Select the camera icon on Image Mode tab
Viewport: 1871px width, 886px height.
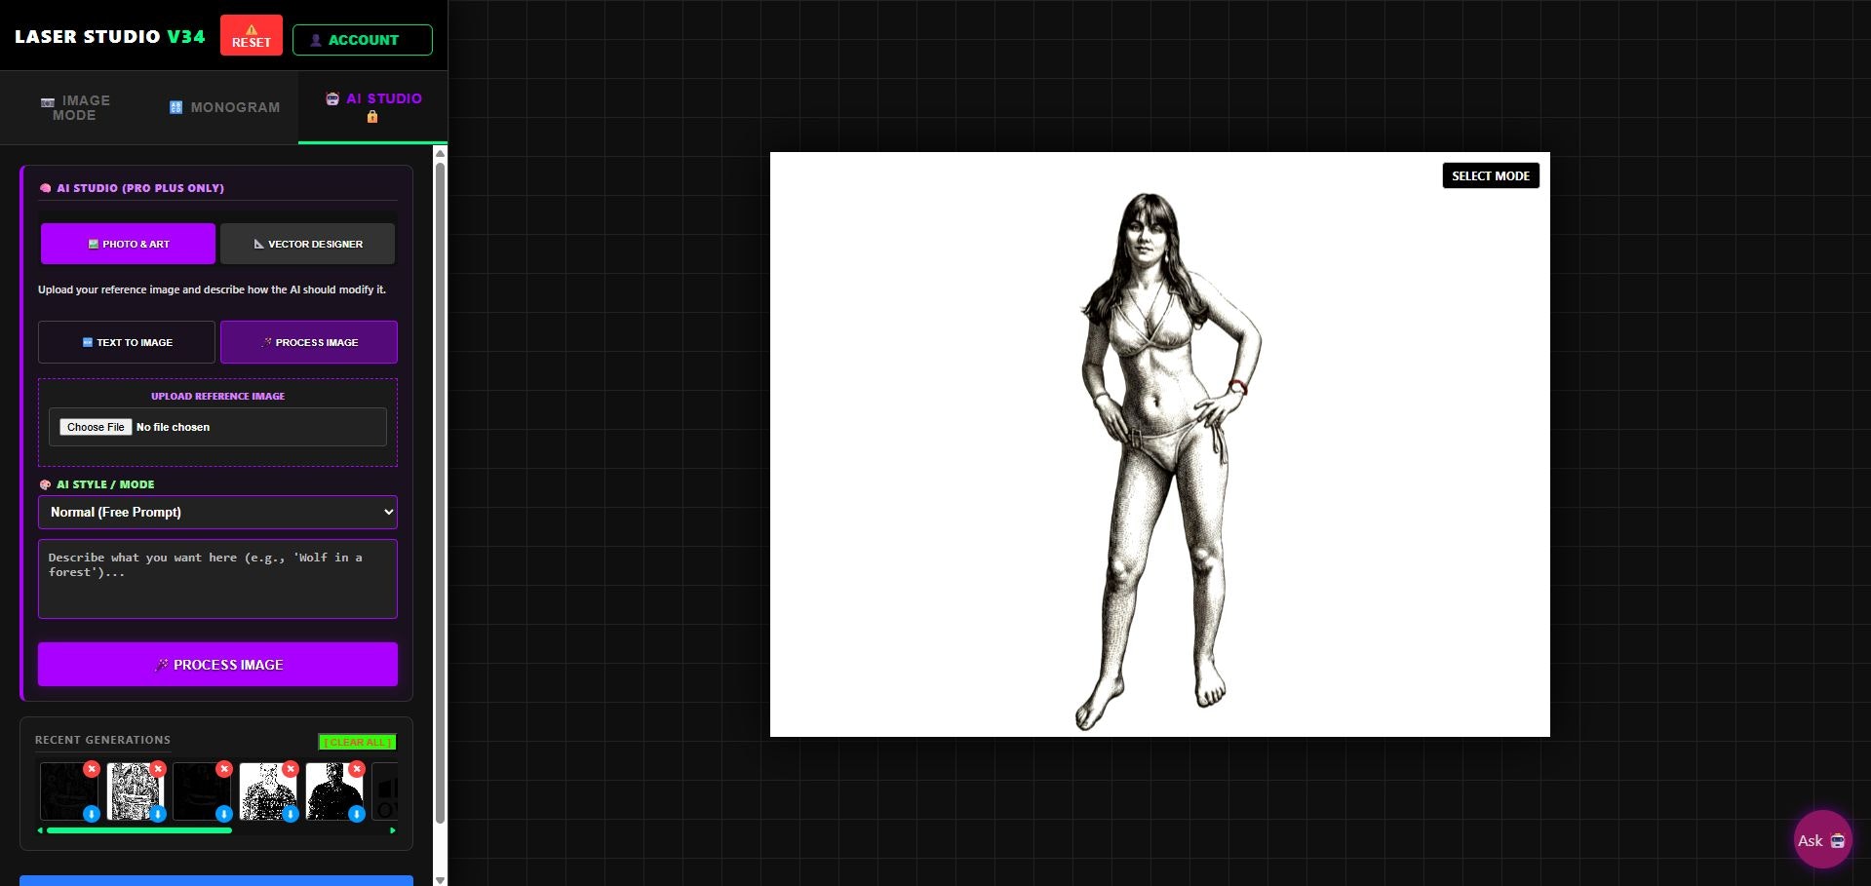pyautogui.click(x=47, y=101)
